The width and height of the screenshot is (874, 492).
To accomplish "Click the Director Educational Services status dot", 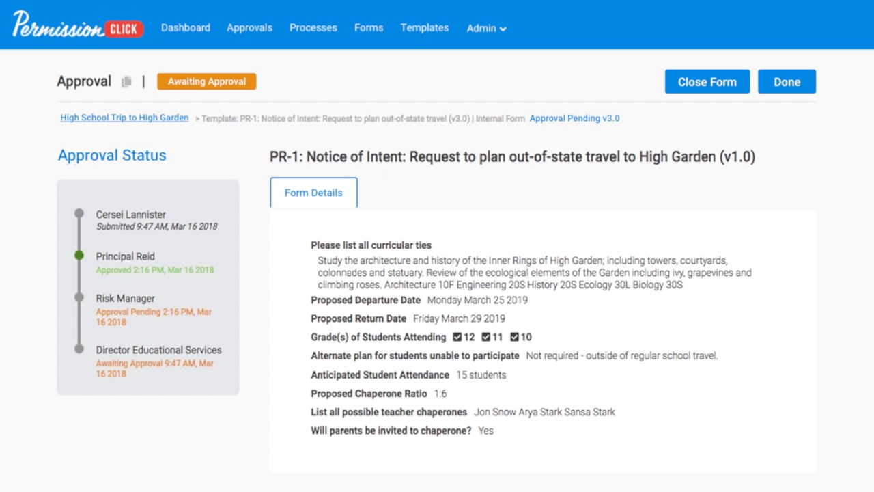I will 79,349.
